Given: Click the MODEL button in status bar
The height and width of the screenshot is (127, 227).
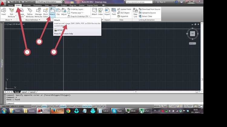Looking at the screenshot, I should click(x=157, y=106).
